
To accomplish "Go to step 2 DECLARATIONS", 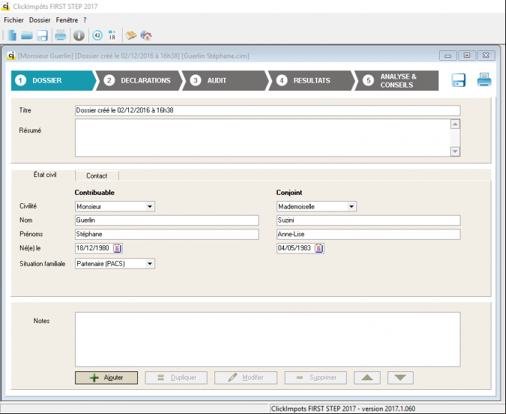I will coord(139,81).
